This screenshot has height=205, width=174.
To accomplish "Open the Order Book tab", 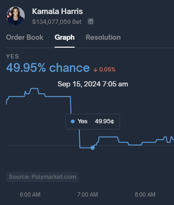I will pos(25,37).
